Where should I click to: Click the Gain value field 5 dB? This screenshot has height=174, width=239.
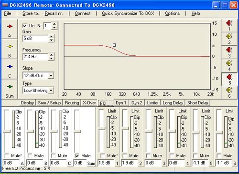[x=35, y=39]
